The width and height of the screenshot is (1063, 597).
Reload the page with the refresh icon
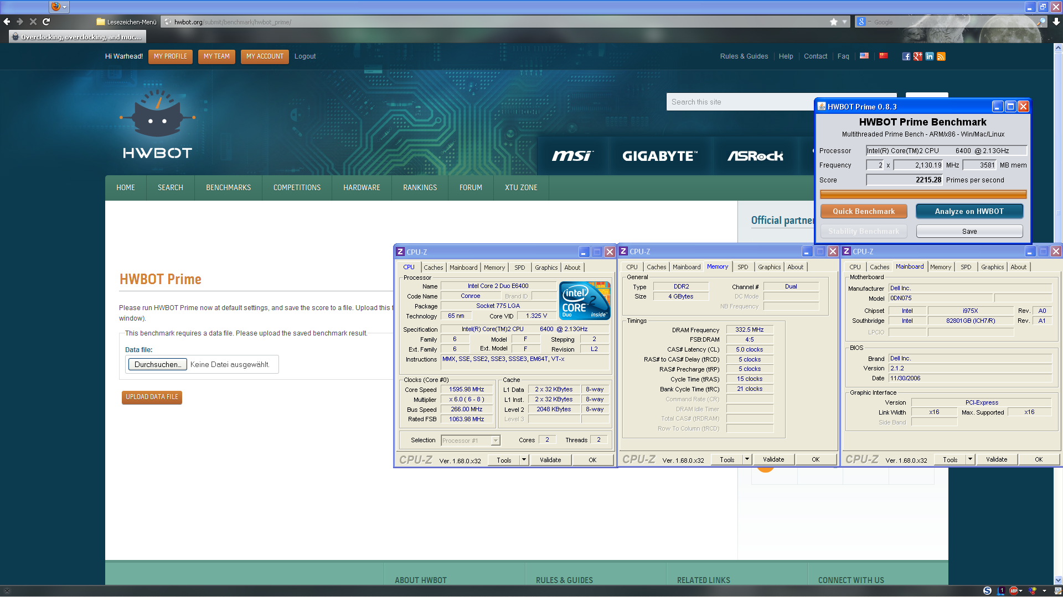click(x=47, y=22)
